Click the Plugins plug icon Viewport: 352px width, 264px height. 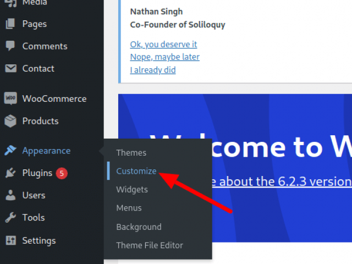pyautogui.click(x=10, y=173)
